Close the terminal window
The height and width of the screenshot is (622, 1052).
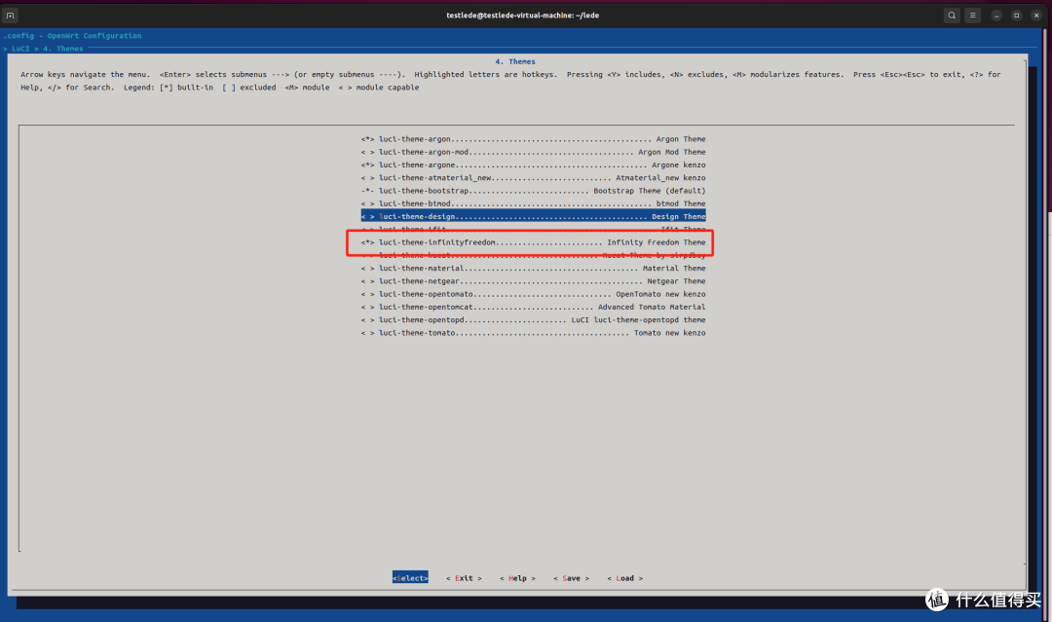coord(1036,16)
